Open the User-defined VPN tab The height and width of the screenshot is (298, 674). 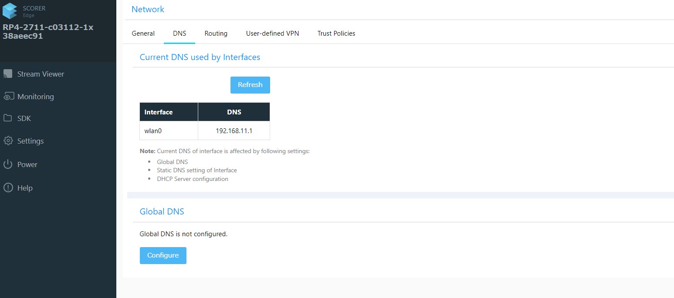(x=272, y=33)
